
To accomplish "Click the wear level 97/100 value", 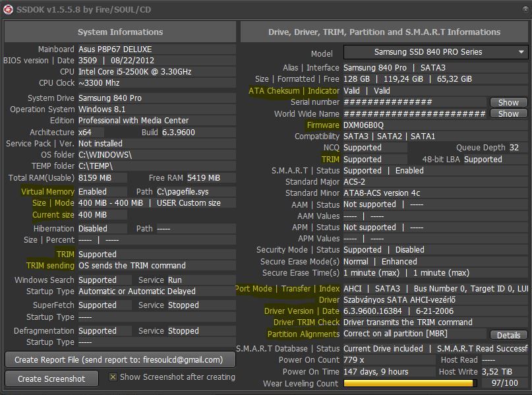I will (x=504, y=383).
